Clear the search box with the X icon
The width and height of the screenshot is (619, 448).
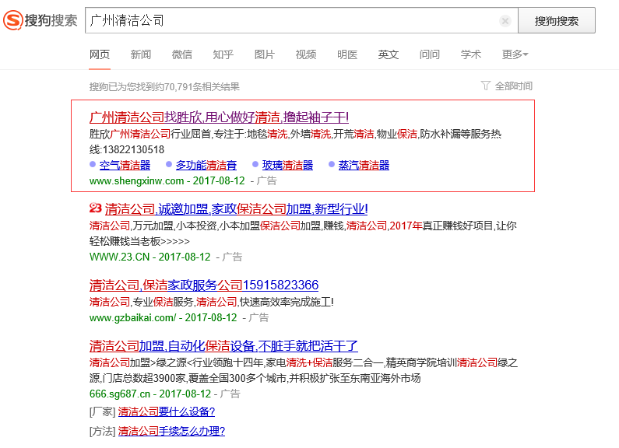(x=505, y=20)
